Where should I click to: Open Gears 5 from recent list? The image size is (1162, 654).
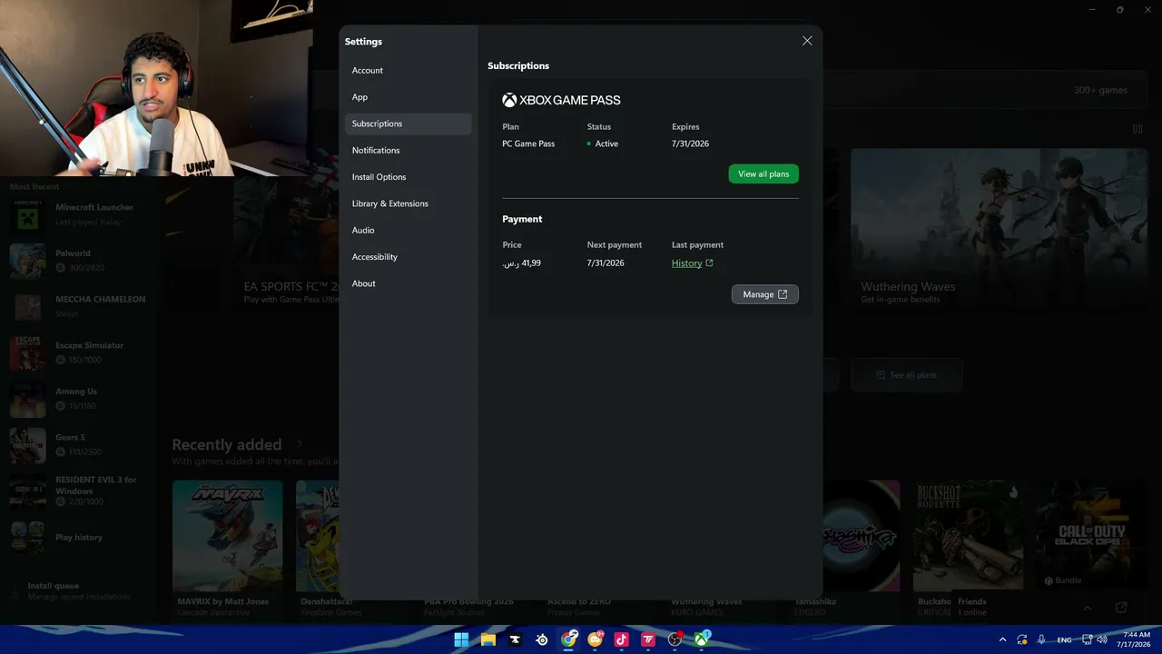[x=77, y=445]
